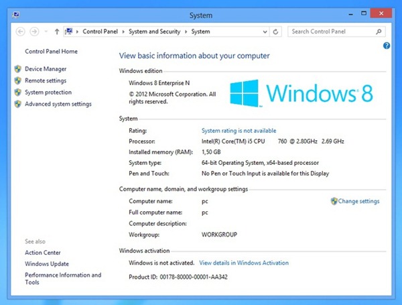The width and height of the screenshot is (402, 305).
Task: Select System and Security in the breadcrumb
Action: tap(155, 32)
